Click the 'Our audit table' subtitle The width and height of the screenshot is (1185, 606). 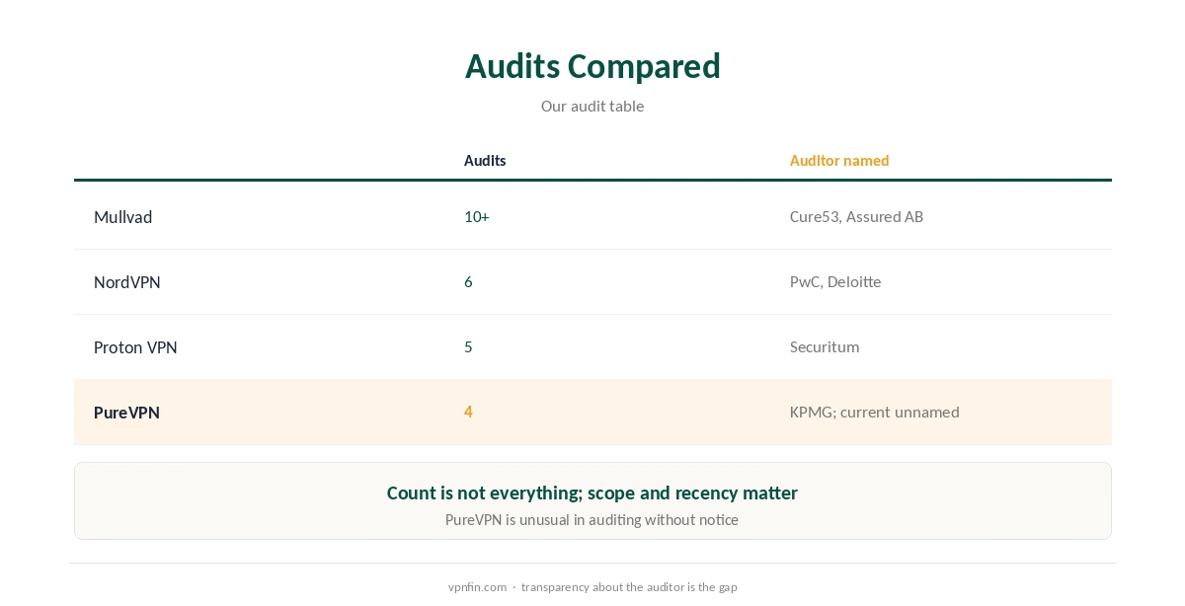(592, 107)
